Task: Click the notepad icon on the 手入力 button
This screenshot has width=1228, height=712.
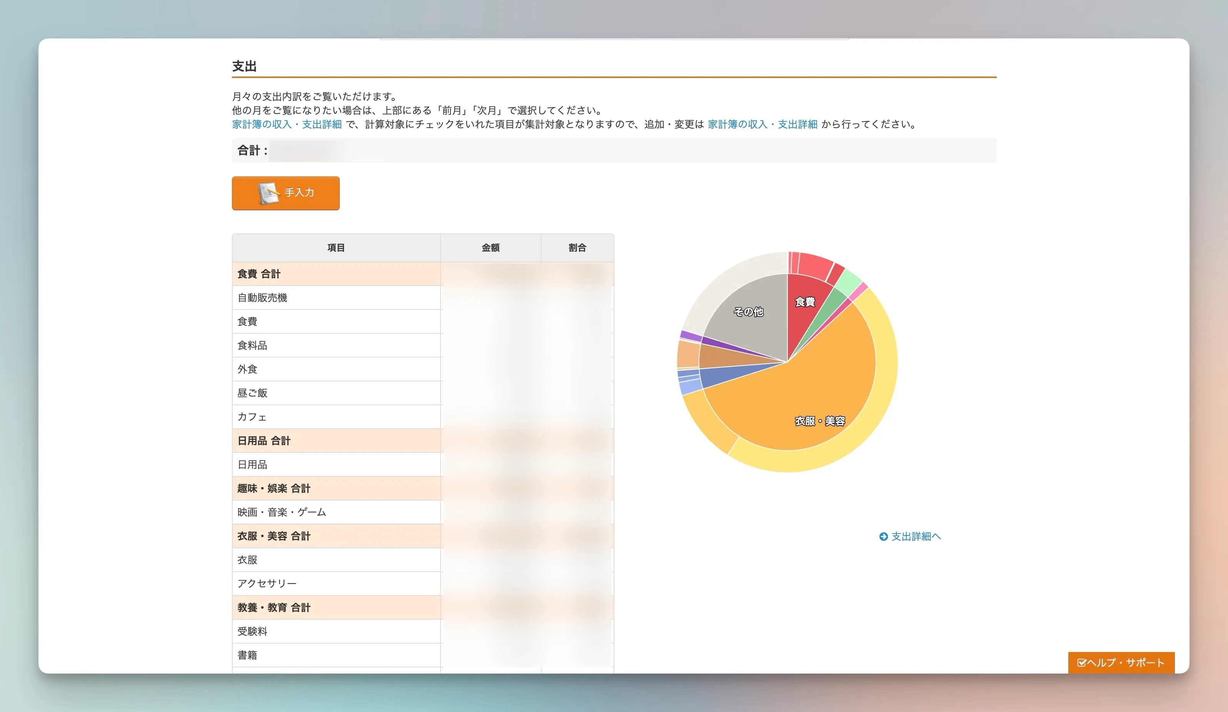Action: (x=269, y=193)
